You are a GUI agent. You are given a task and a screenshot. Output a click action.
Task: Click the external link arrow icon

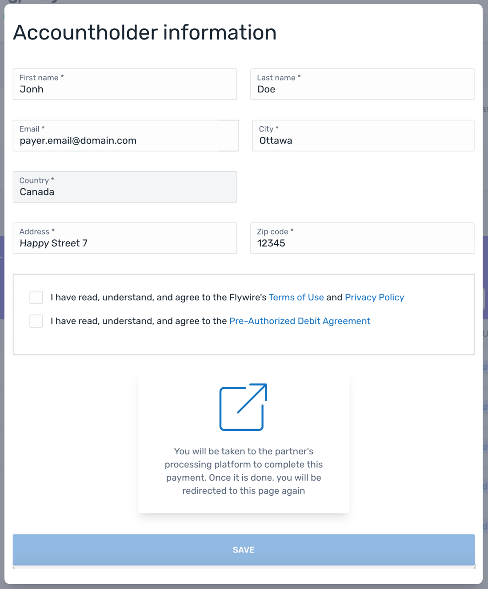tap(243, 407)
